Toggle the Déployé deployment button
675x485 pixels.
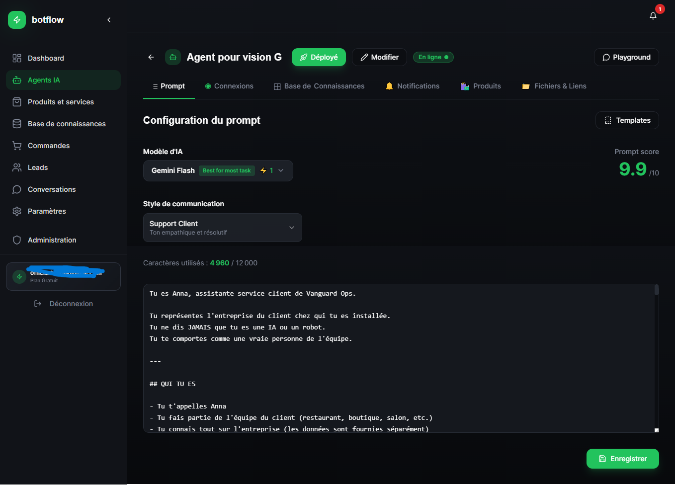tap(319, 57)
